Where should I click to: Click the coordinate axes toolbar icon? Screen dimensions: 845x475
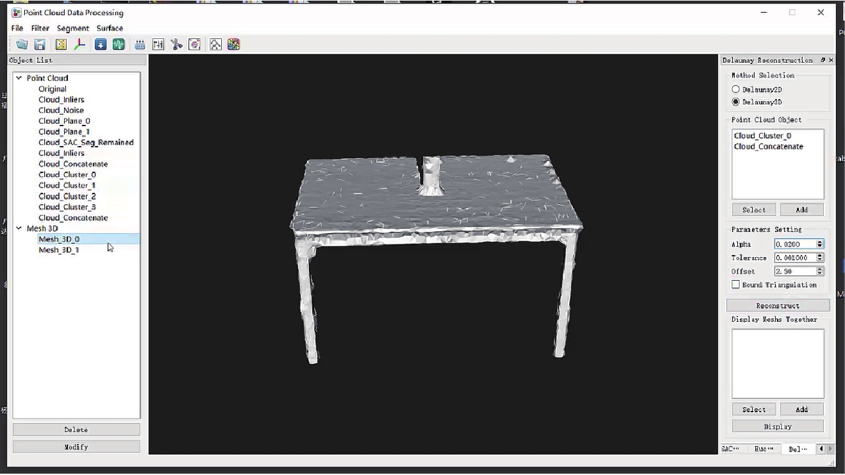pyautogui.click(x=79, y=44)
